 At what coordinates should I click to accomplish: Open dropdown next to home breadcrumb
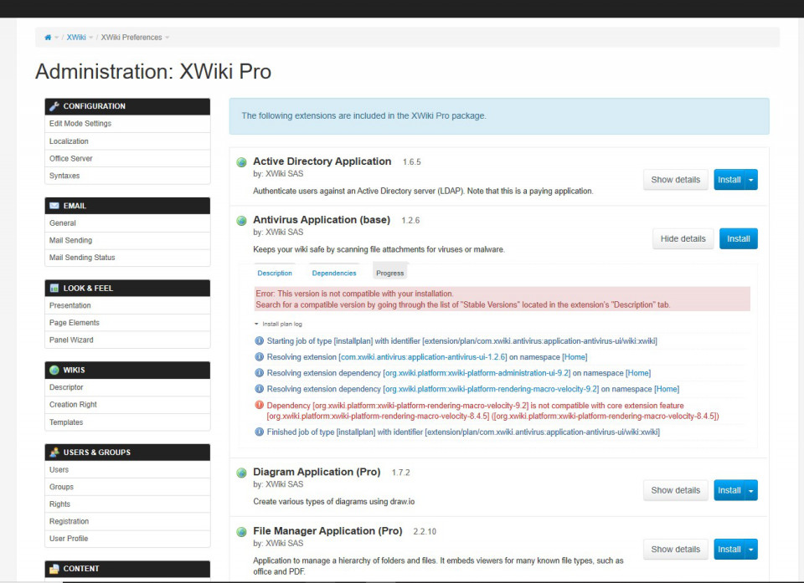[56, 38]
